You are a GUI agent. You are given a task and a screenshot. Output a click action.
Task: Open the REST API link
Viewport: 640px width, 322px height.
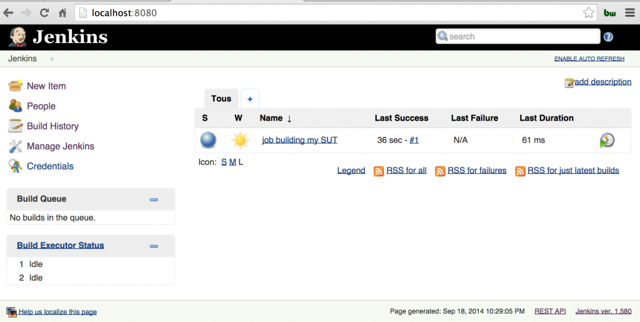pos(550,311)
